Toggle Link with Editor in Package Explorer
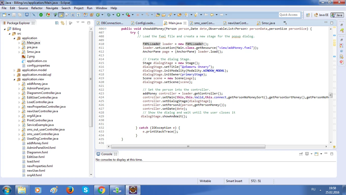 coord(63,23)
